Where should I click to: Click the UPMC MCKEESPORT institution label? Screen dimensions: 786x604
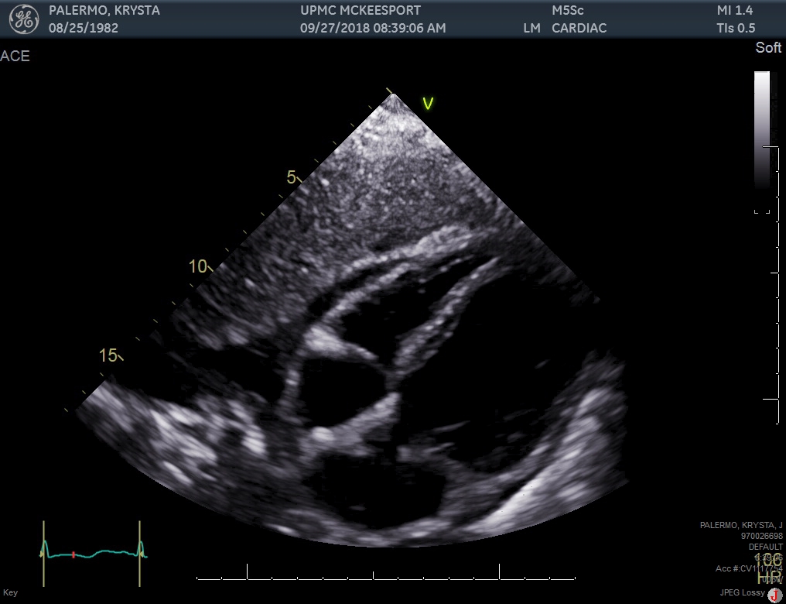[361, 11]
